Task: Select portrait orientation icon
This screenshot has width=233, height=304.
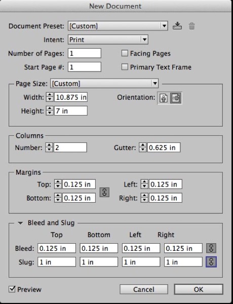Action: pos(164,98)
